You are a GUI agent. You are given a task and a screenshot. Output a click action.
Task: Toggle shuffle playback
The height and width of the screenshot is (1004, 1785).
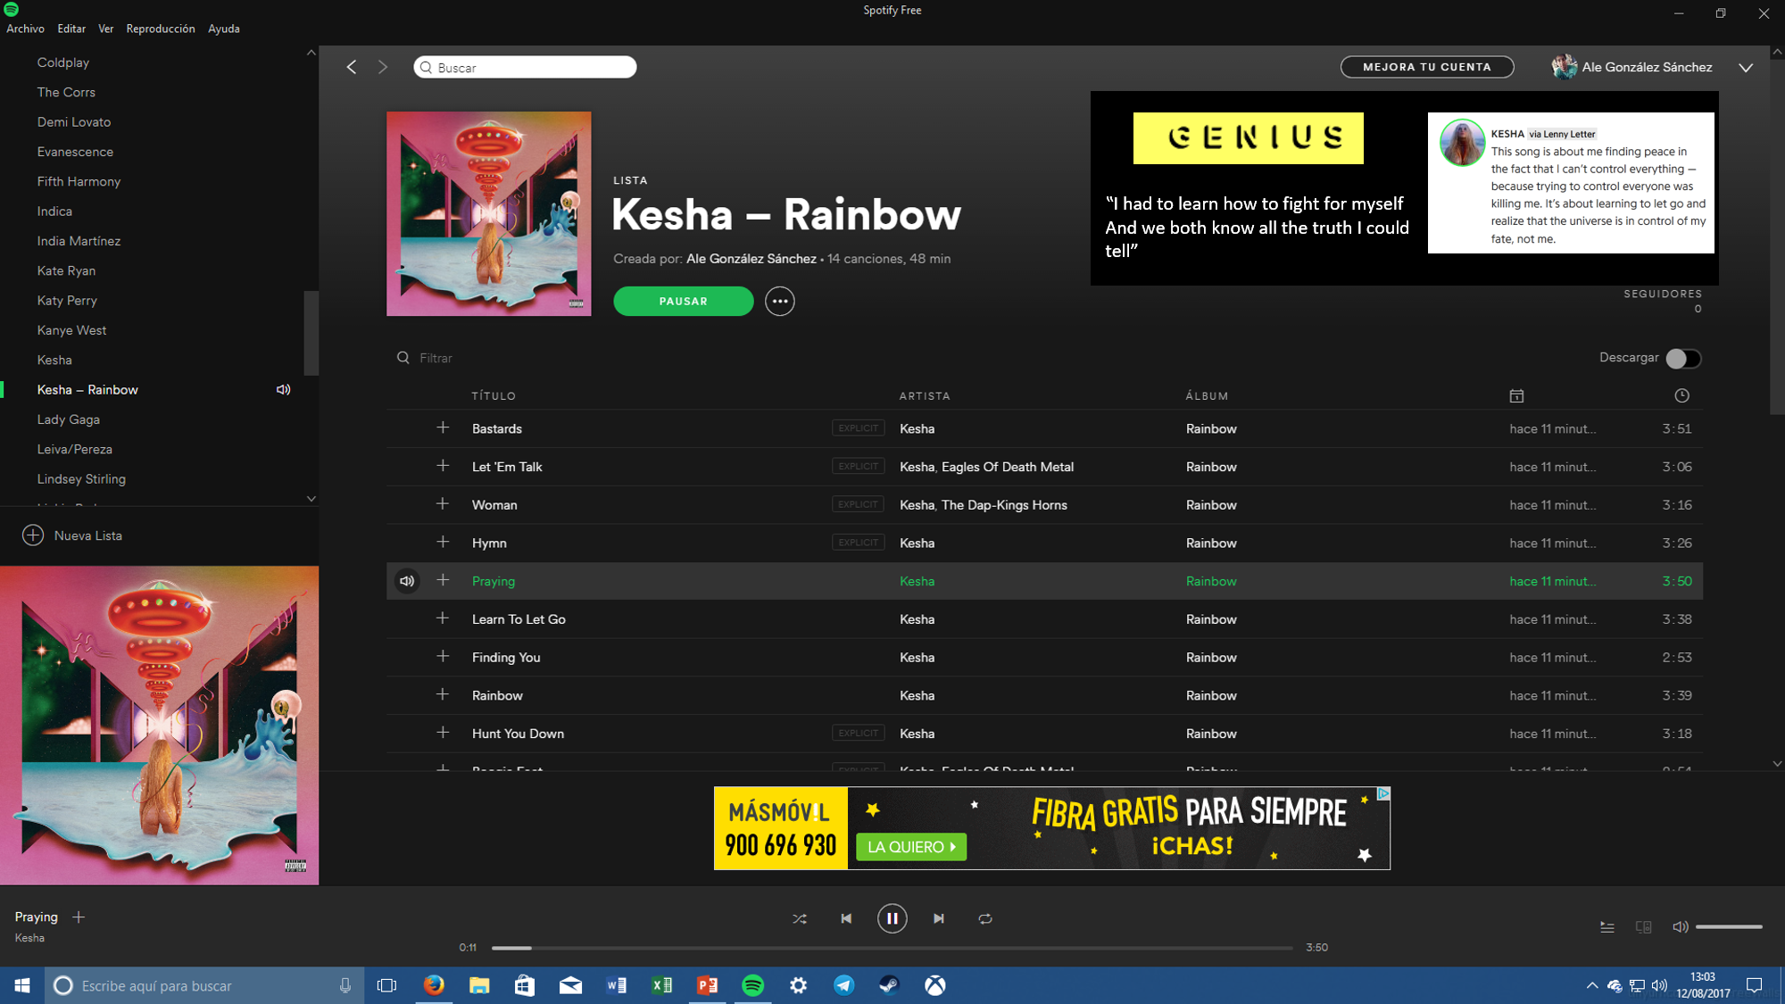tap(800, 918)
